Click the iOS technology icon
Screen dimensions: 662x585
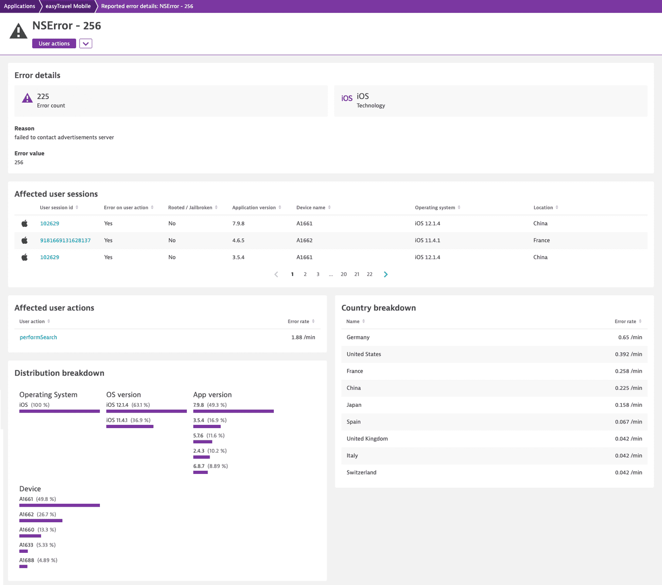click(347, 98)
